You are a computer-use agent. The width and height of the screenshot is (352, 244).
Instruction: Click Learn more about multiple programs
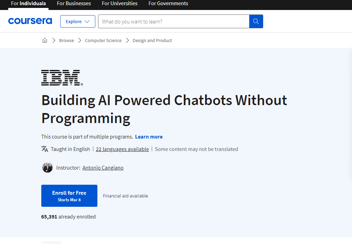149,137
